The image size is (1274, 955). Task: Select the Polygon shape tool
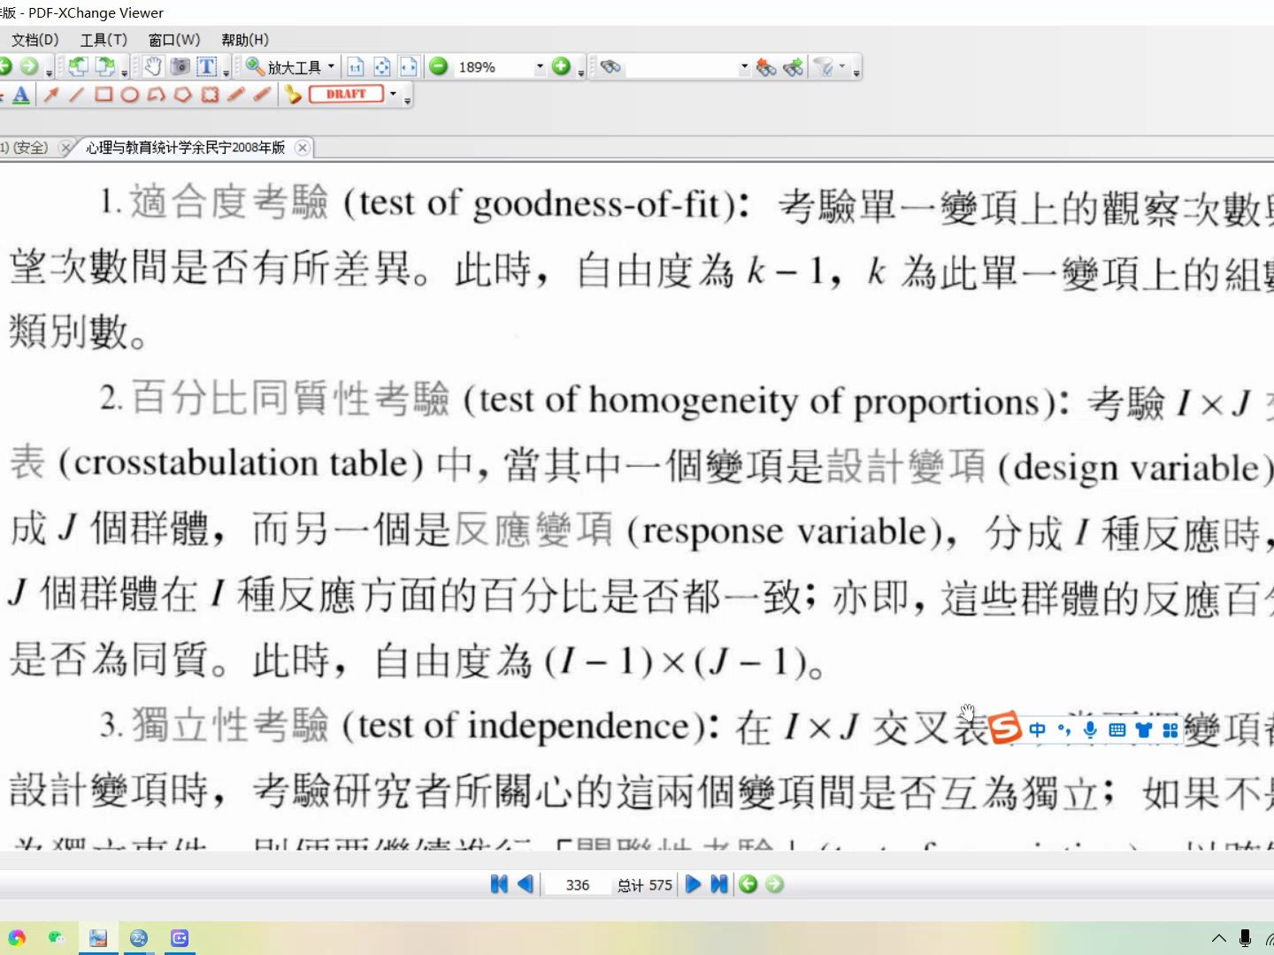183,95
